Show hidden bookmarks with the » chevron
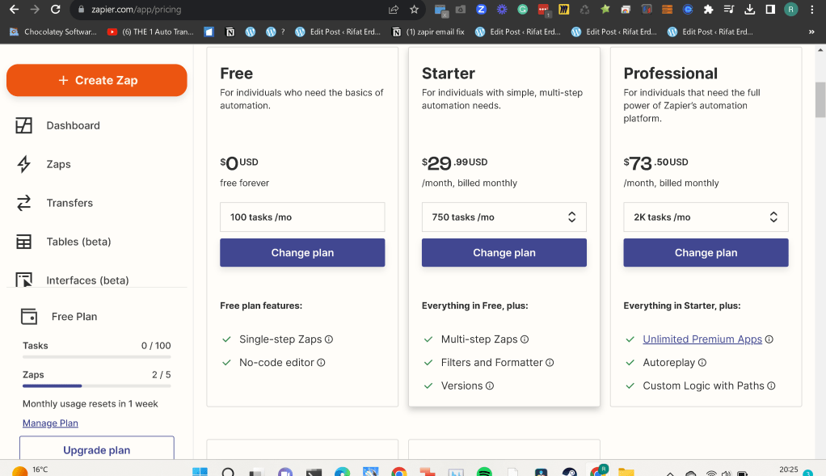The height and width of the screenshot is (476, 826). pos(811,32)
